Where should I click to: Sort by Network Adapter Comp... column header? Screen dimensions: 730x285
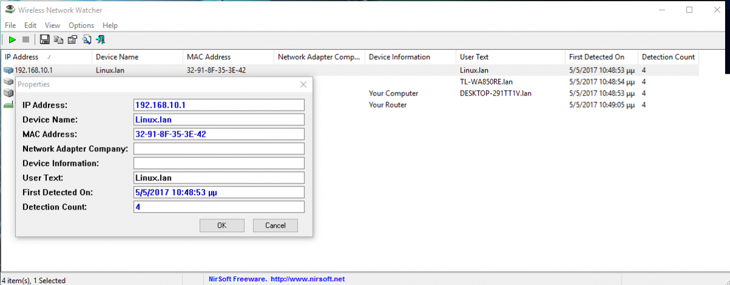click(x=319, y=57)
